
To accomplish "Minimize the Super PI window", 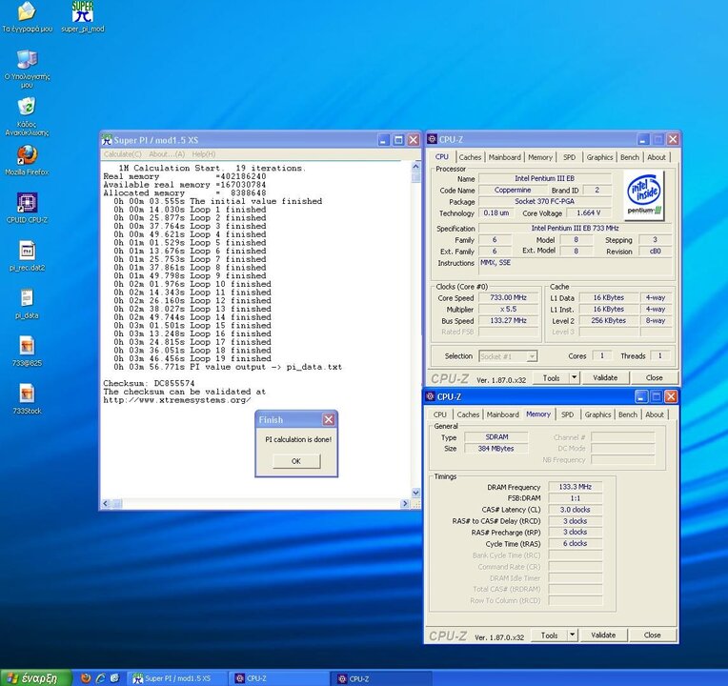I will tap(383, 140).
